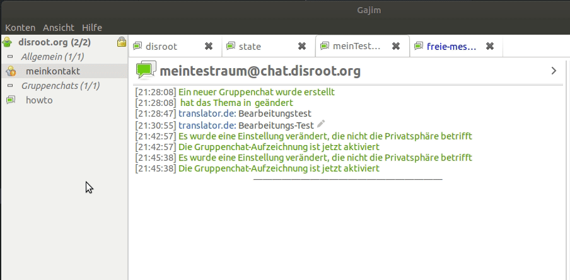Image resolution: width=570 pixels, height=280 pixels.
Task: Click the large green chat bubble header icon
Action: pyautogui.click(x=146, y=70)
